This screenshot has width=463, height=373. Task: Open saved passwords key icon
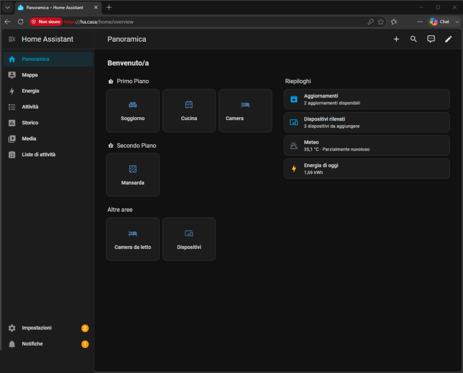tap(371, 22)
